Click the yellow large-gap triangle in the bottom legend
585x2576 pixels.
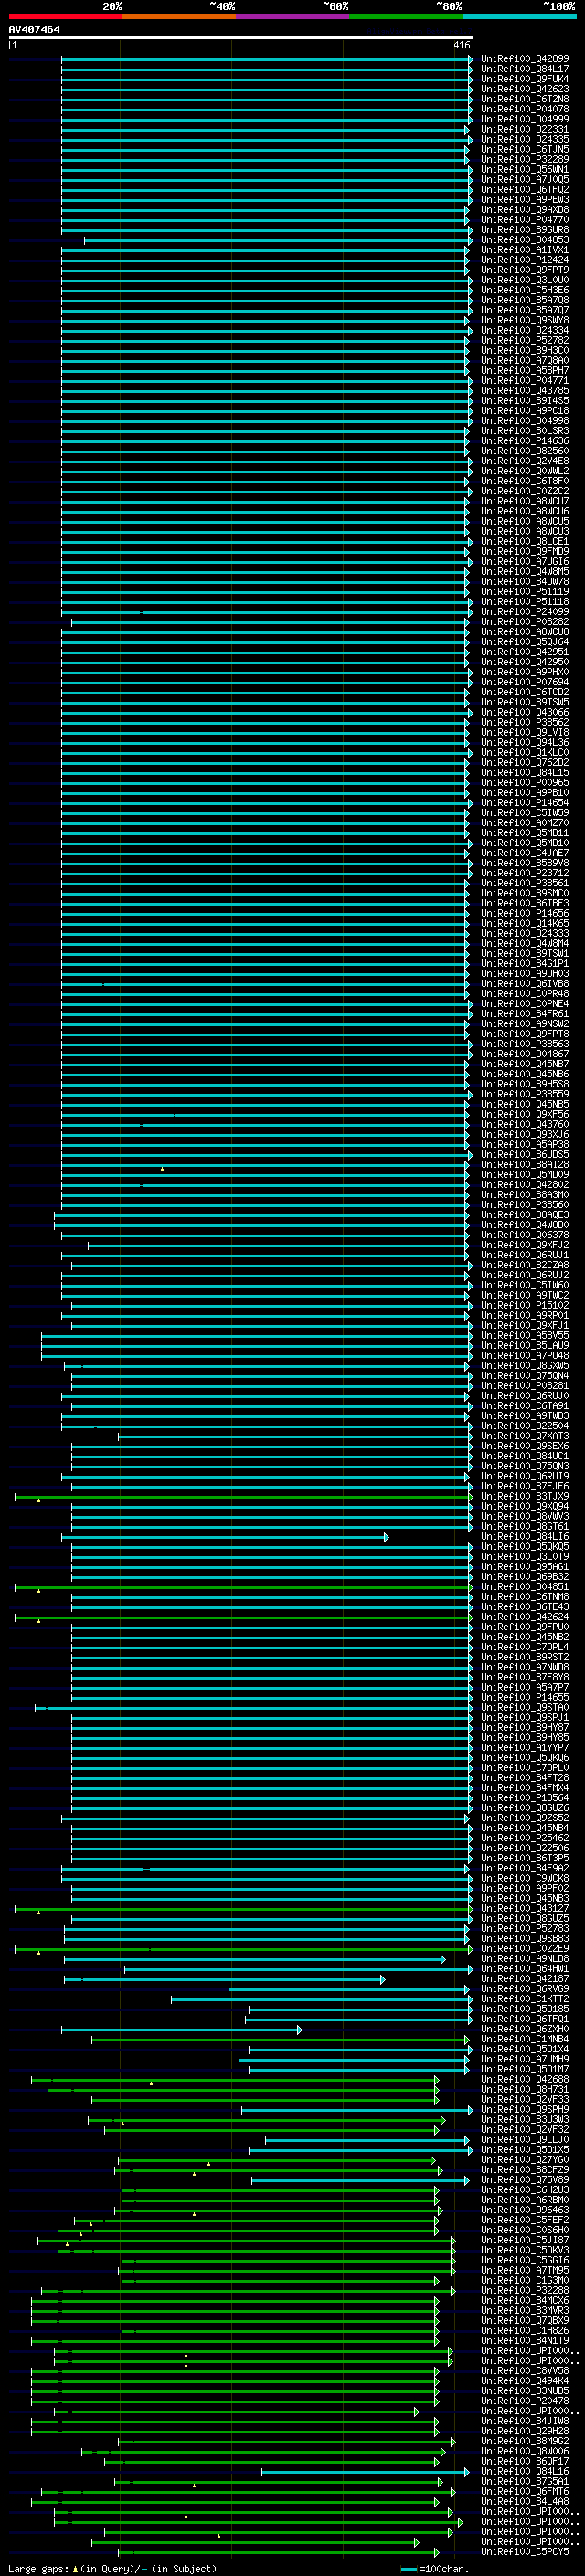pos(75,2569)
